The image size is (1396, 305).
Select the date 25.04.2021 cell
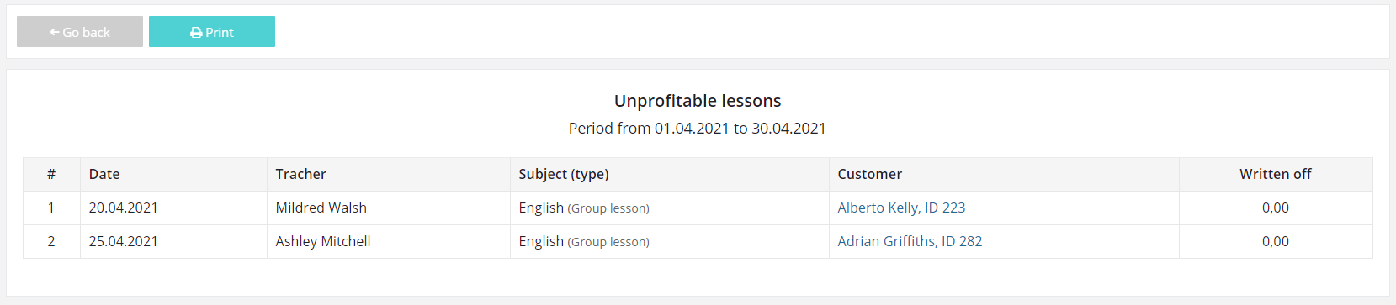[173, 241]
